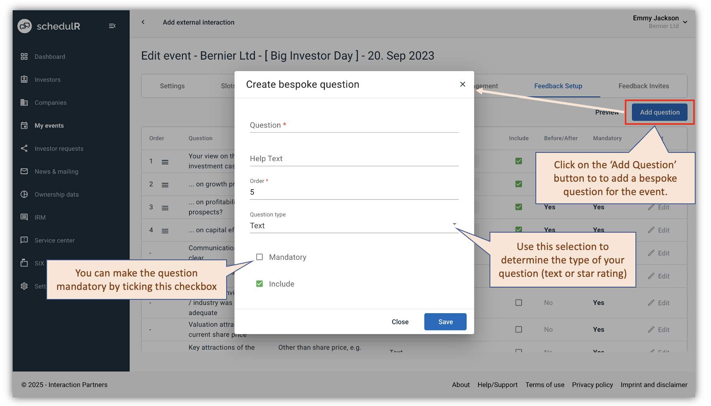The width and height of the screenshot is (711, 406).
Task: Open the Question type dropdown
Action: click(x=454, y=224)
